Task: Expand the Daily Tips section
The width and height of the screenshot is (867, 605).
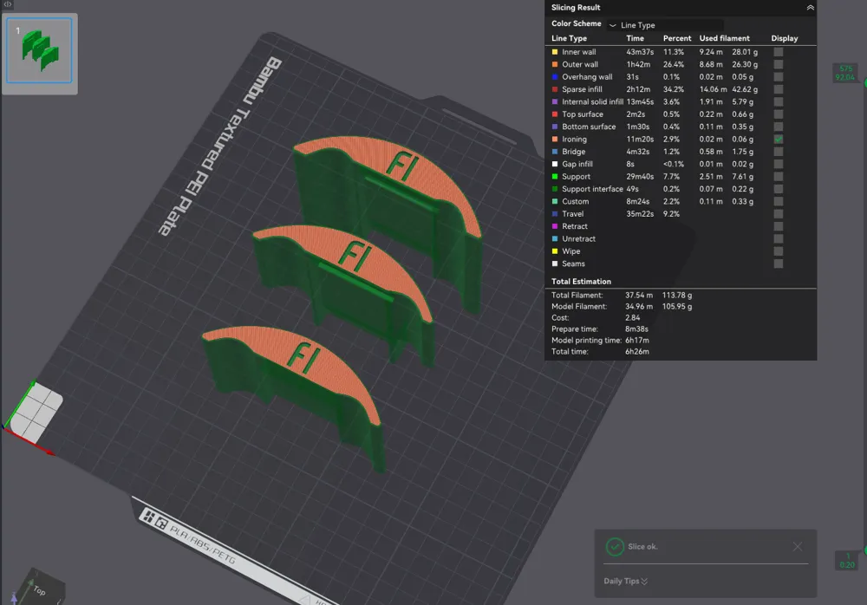Action: click(625, 582)
